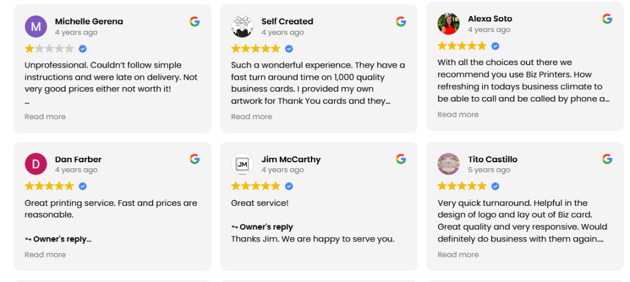The width and height of the screenshot is (630, 282).
Task: Open Read more on Dan Farber's review
Action: click(45, 254)
